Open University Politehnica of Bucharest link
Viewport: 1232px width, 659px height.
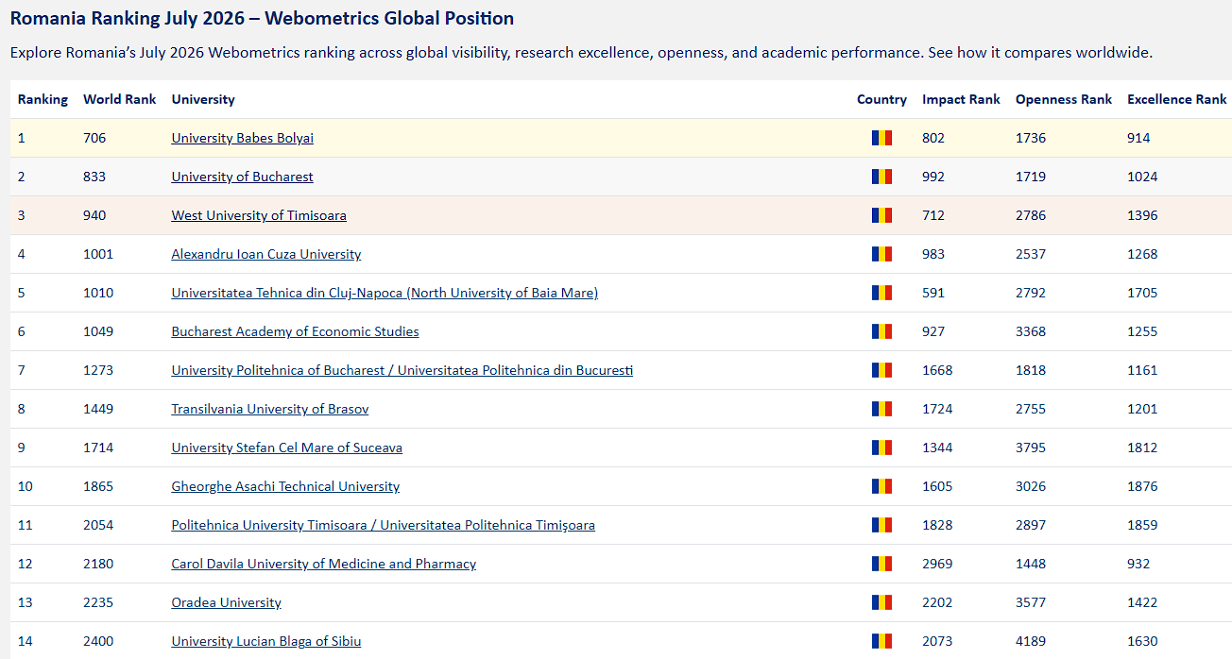click(x=402, y=370)
